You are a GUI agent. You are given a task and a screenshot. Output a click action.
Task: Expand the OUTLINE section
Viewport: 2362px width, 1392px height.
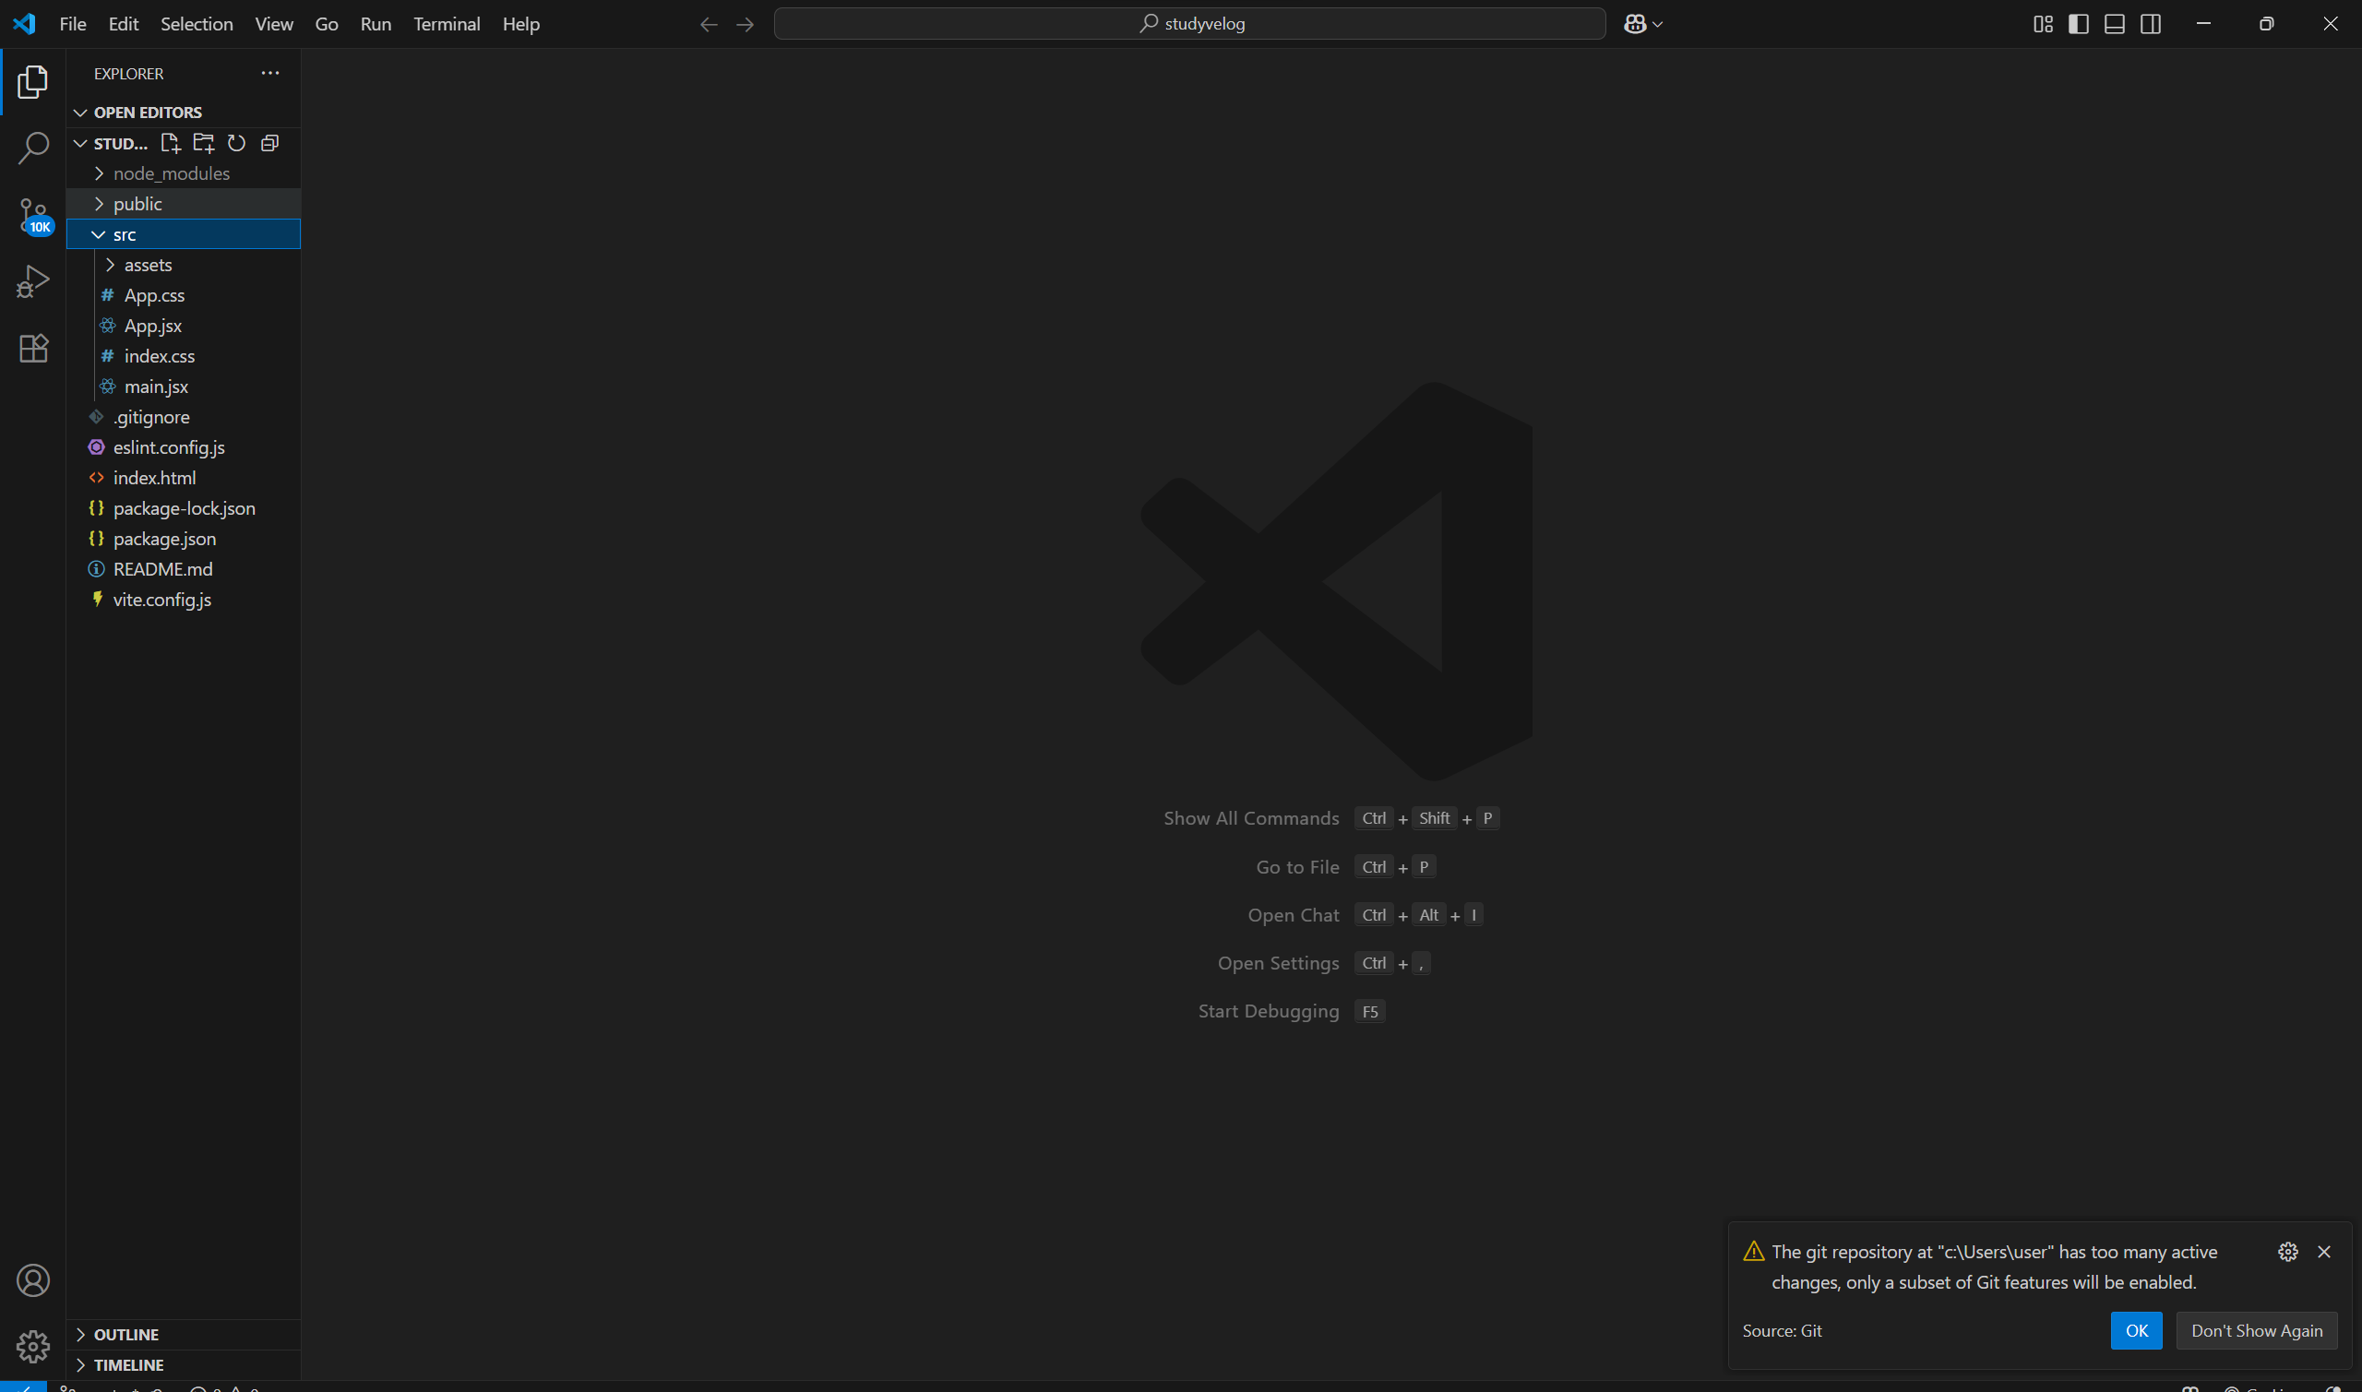[125, 1334]
